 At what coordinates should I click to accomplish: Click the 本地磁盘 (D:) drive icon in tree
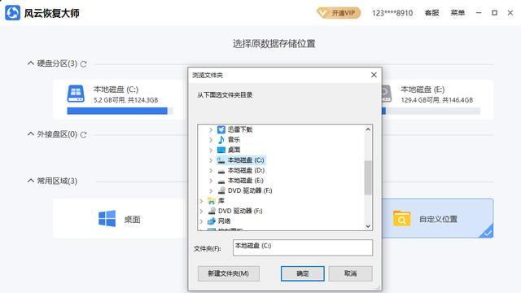click(x=221, y=171)
